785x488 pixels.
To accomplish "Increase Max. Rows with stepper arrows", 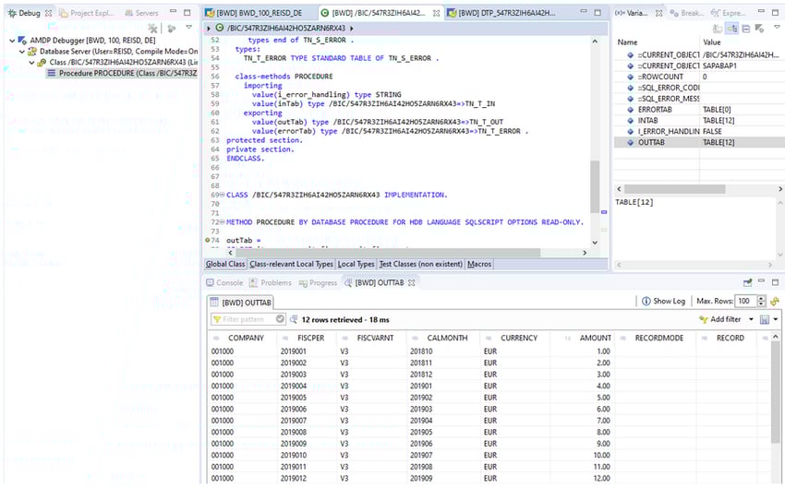I will click(x=762, y=299).
